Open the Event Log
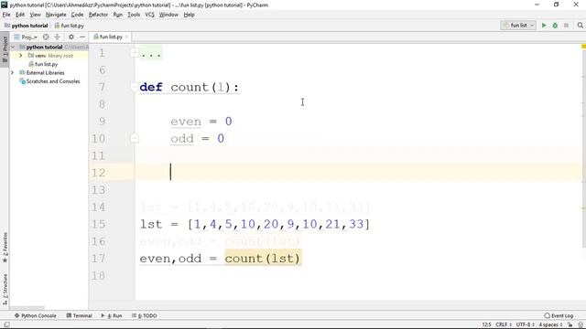 click(x=559, y=315)
